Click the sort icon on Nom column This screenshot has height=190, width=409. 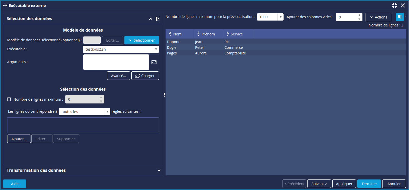coord(170,34)
